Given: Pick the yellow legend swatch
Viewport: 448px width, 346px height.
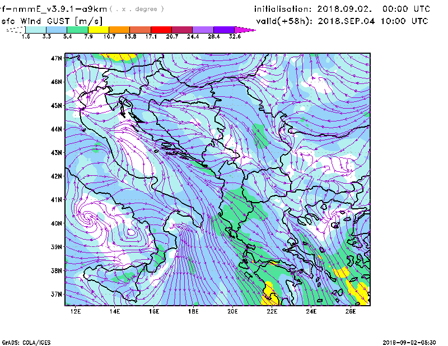Looking at the screenshot, I should (99, 30).
